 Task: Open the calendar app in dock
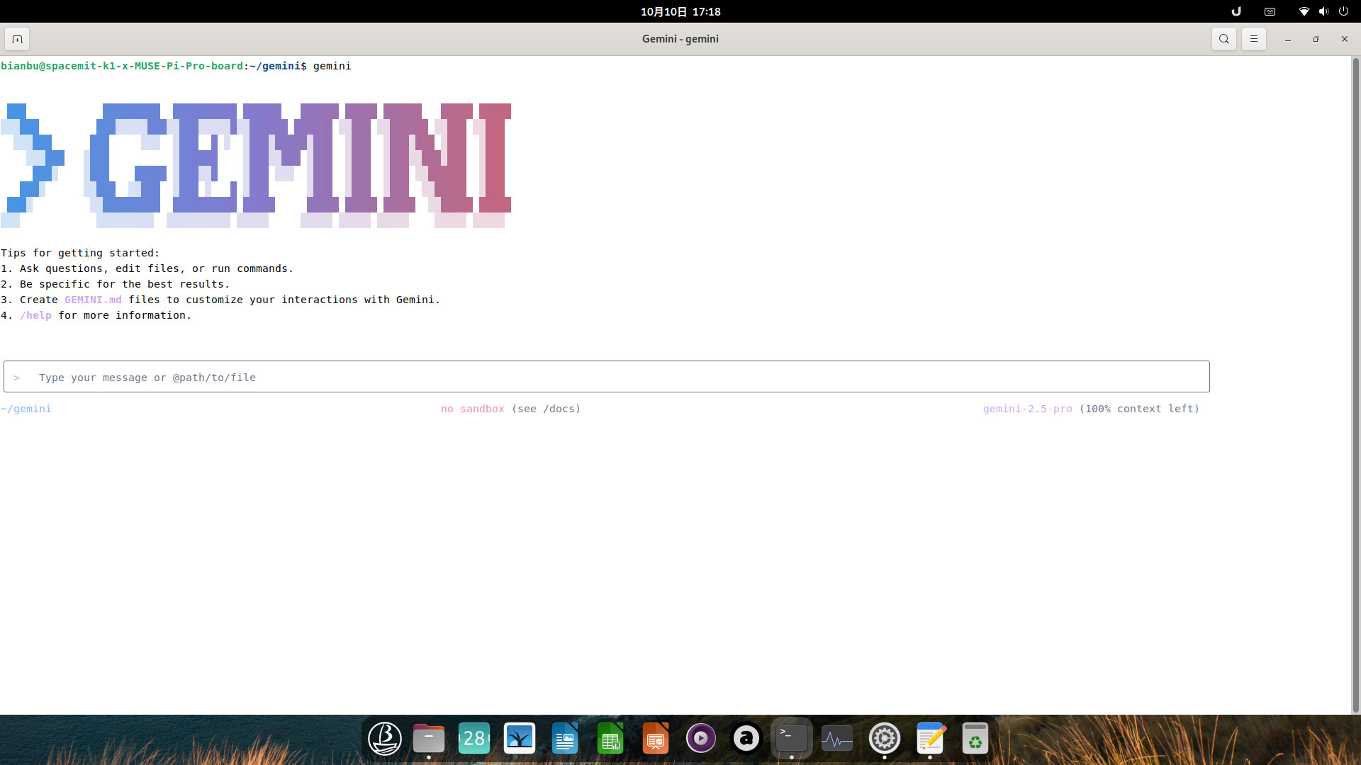pos(474,739)
